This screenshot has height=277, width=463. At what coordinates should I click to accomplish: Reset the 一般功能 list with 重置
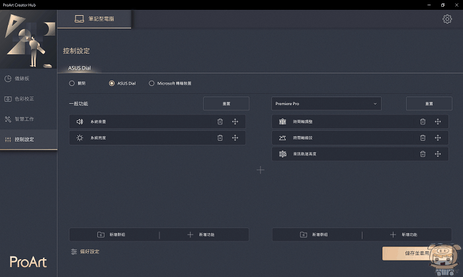pos(226,104)
